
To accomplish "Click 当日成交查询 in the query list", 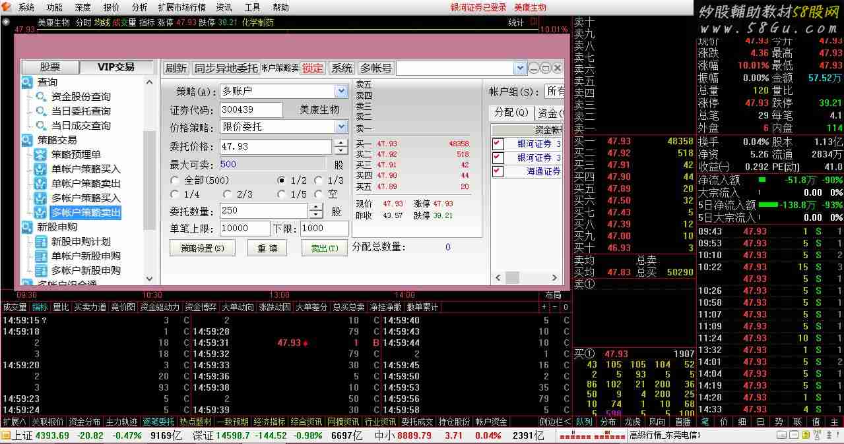I will click(81, 126).
